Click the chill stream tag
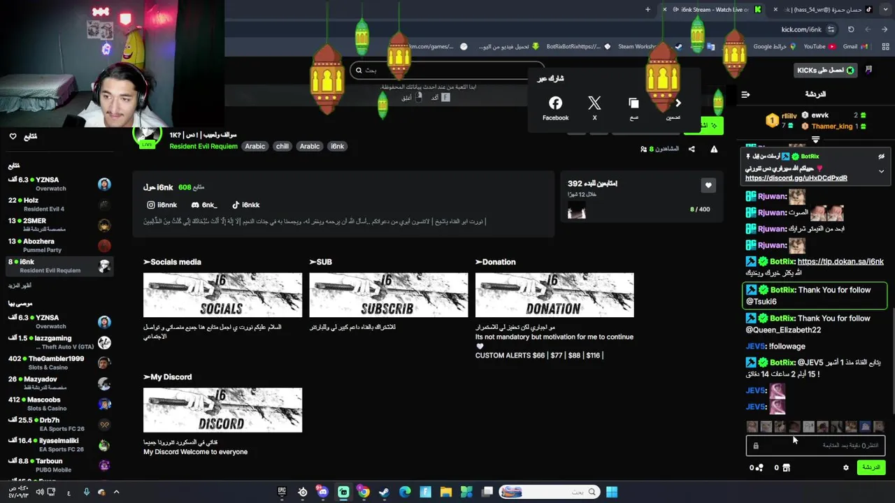Viewport: 895px width, 503px height. (x=282, y=146)
